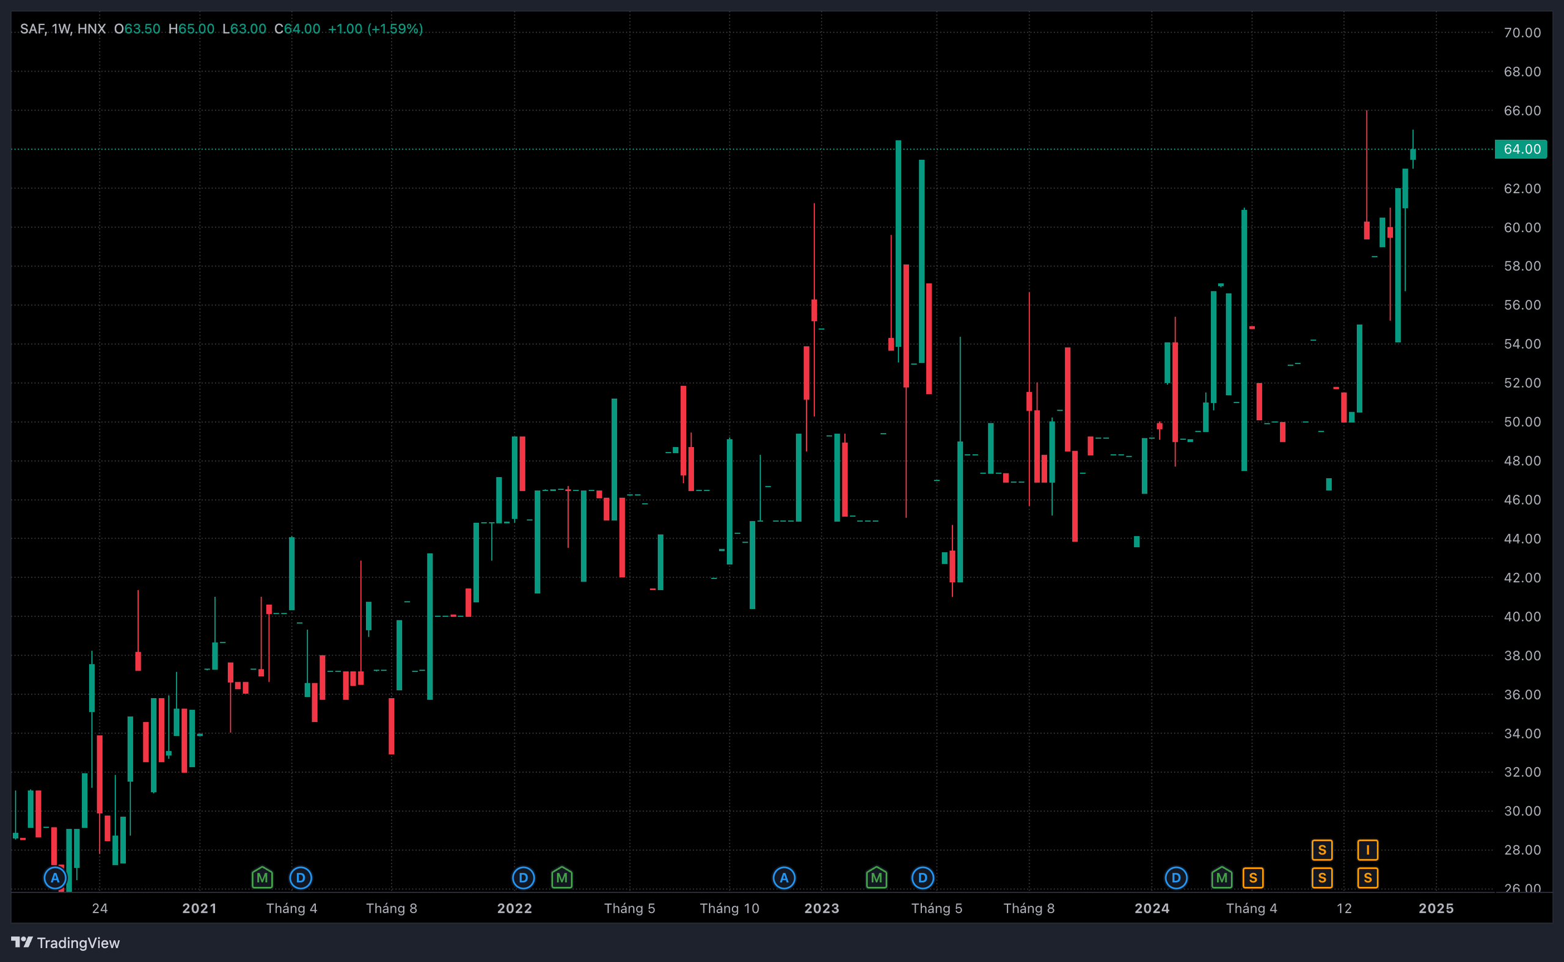Click the Tháng 8 label after 2021
The width and height of the screenshot is (1564, 962).
(x=392, y=908)
